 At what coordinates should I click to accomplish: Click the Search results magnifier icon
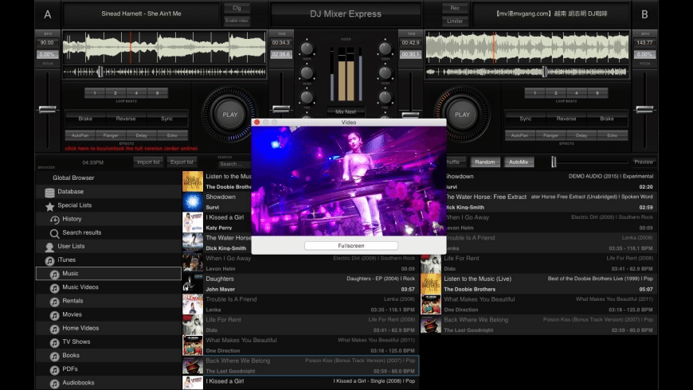(x=54, y=233)
